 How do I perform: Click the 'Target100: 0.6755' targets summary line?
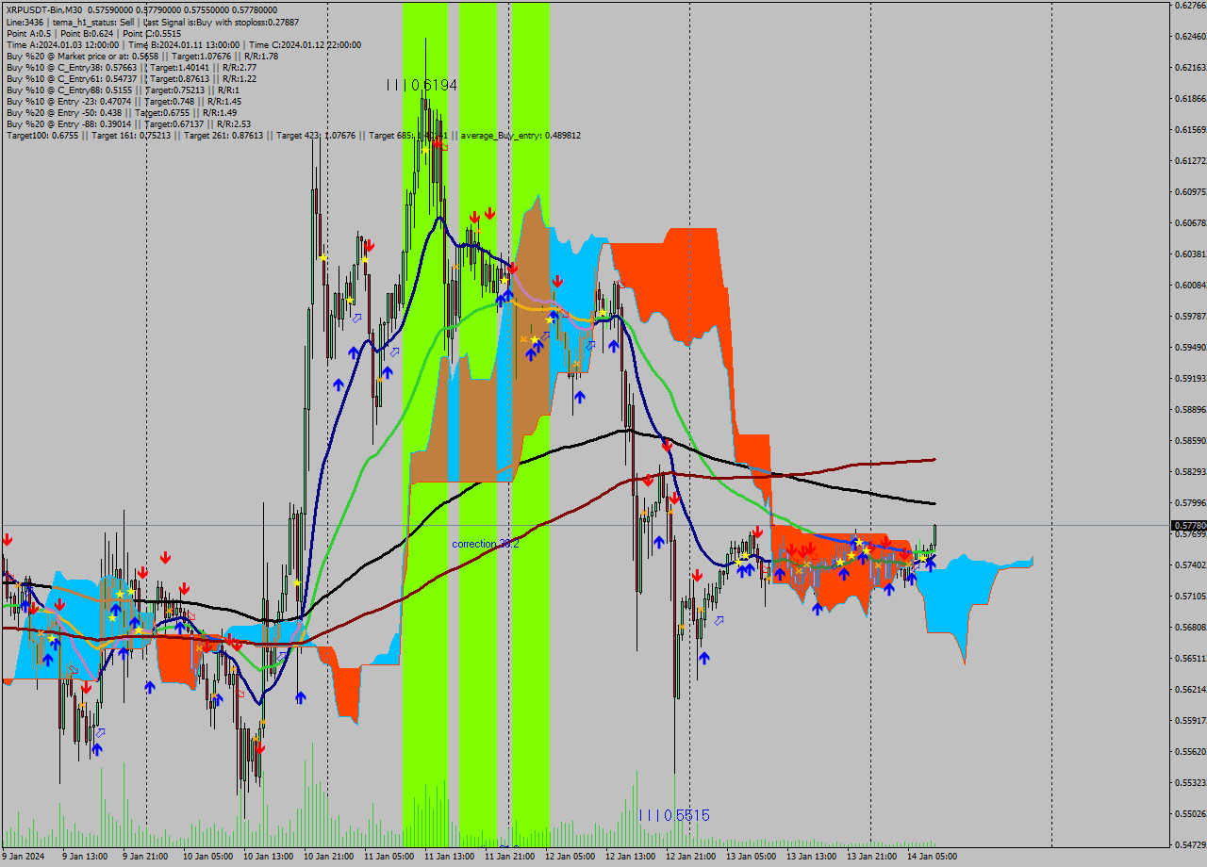(293, 136)
